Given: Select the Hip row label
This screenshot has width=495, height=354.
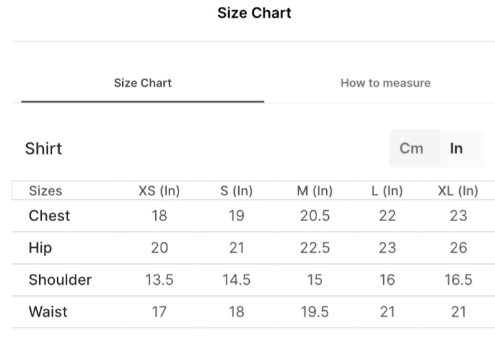Looking at the screenshot, I should (x=40, y=248).
